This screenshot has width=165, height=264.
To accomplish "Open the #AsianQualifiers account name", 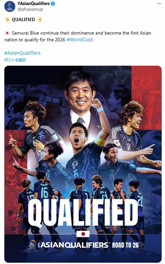I will click(33, 3).
